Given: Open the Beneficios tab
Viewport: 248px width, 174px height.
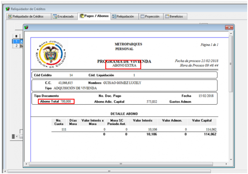Looking at the screenshot, I should tap(175, 16).
